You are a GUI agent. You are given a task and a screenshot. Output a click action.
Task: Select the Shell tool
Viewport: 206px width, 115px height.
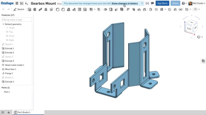[x=80, y=9]
